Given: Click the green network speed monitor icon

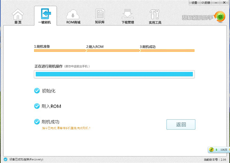Looking at the screenshot, I should (x=211, y=150).
